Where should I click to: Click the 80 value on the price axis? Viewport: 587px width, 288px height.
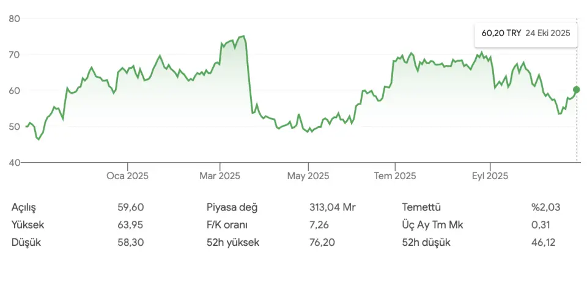tap(15, 19)
